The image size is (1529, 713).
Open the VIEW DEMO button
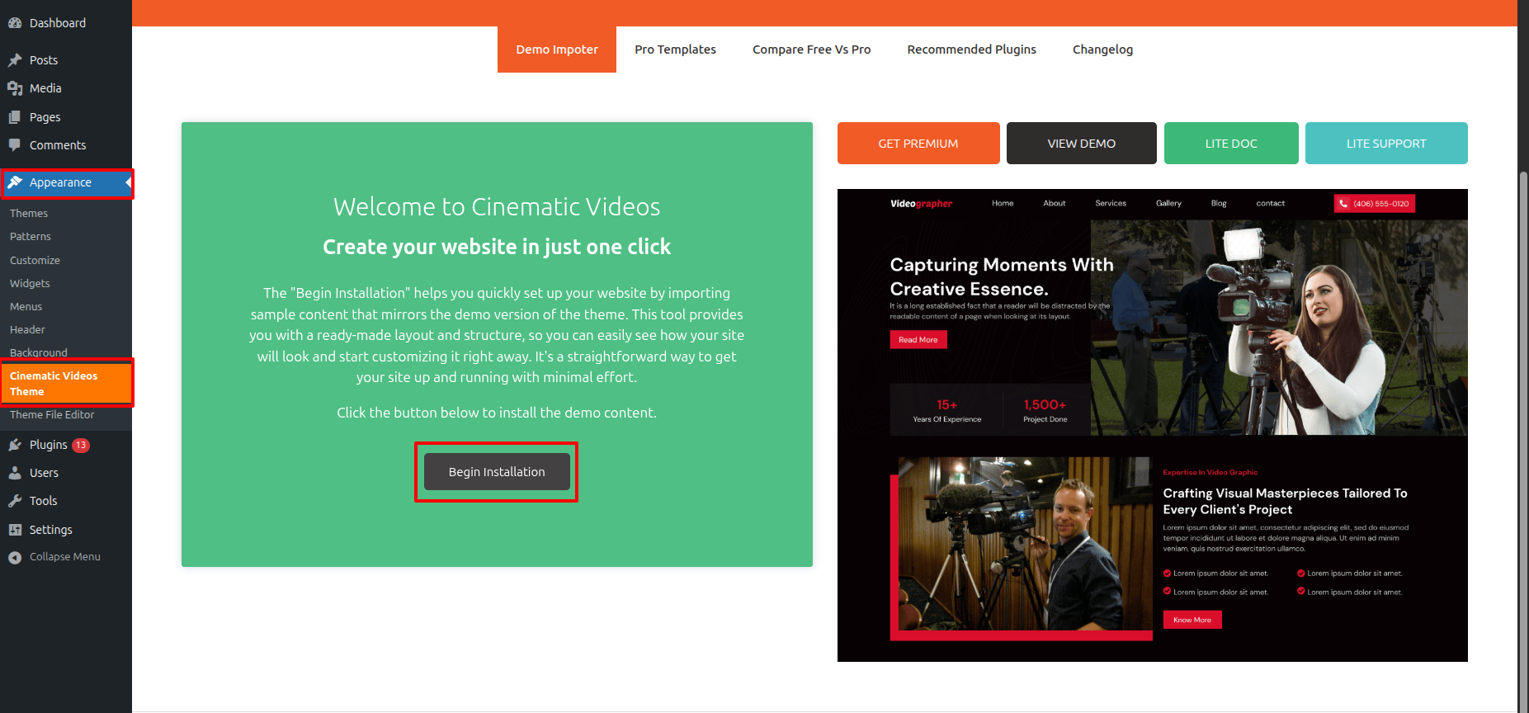pos(1081,144)
